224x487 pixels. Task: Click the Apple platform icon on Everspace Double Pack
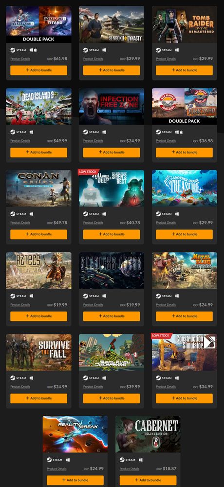tap(36, 50)
